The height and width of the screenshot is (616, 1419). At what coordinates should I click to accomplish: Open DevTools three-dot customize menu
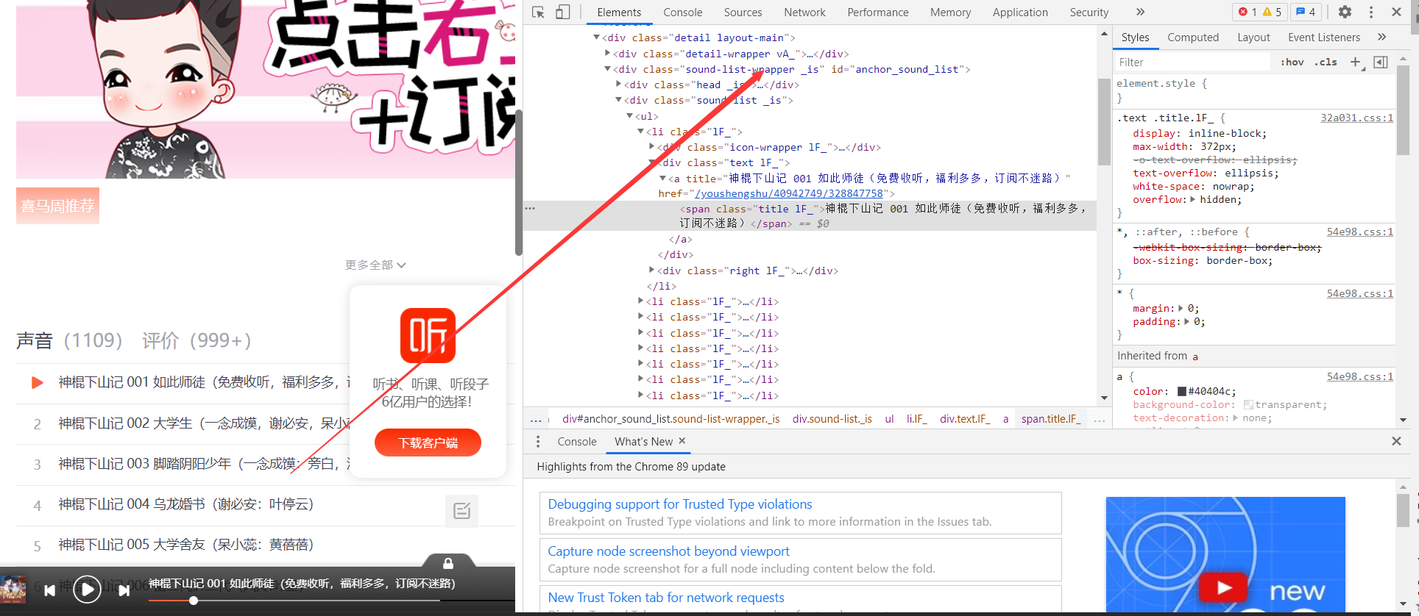click(1370, 12)
